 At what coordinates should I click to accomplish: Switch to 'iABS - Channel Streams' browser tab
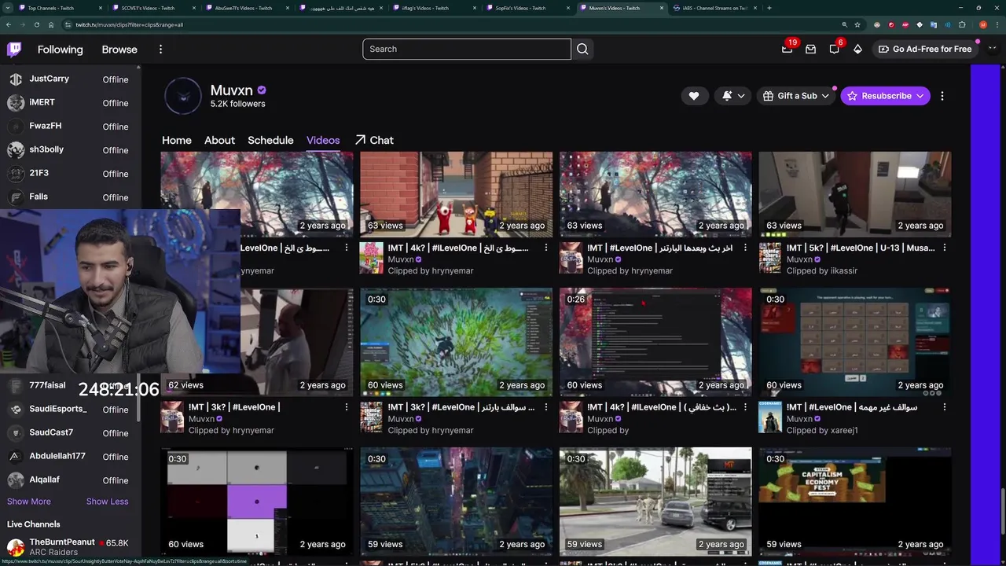[714, 8]
